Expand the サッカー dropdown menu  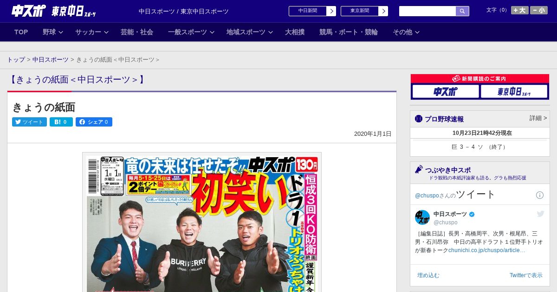pyautogui.click(x=91, y=32)
